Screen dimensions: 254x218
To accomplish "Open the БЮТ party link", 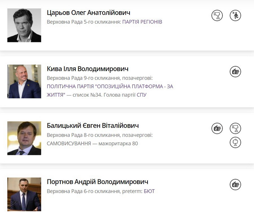I will point(149,192).
